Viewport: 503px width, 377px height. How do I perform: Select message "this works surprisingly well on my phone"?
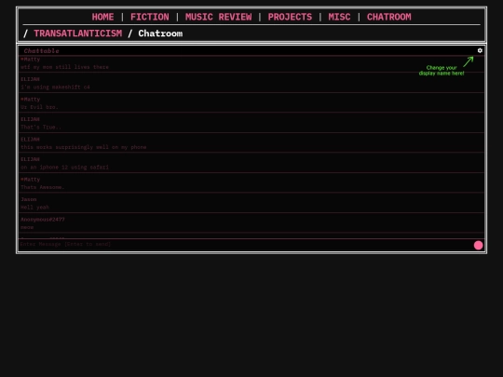(84, 147)
